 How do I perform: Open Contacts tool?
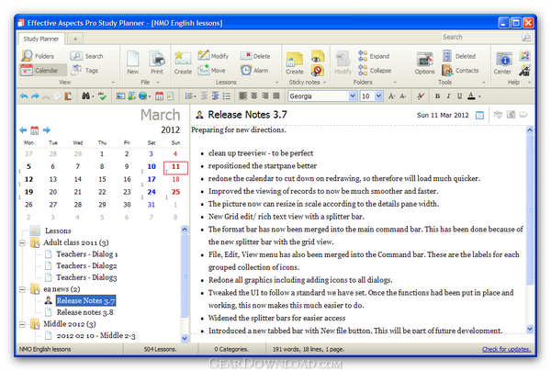460,71
